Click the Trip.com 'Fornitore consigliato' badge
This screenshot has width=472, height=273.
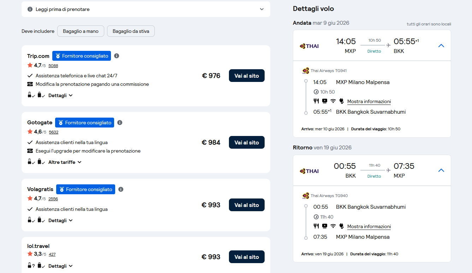(82, 56)
